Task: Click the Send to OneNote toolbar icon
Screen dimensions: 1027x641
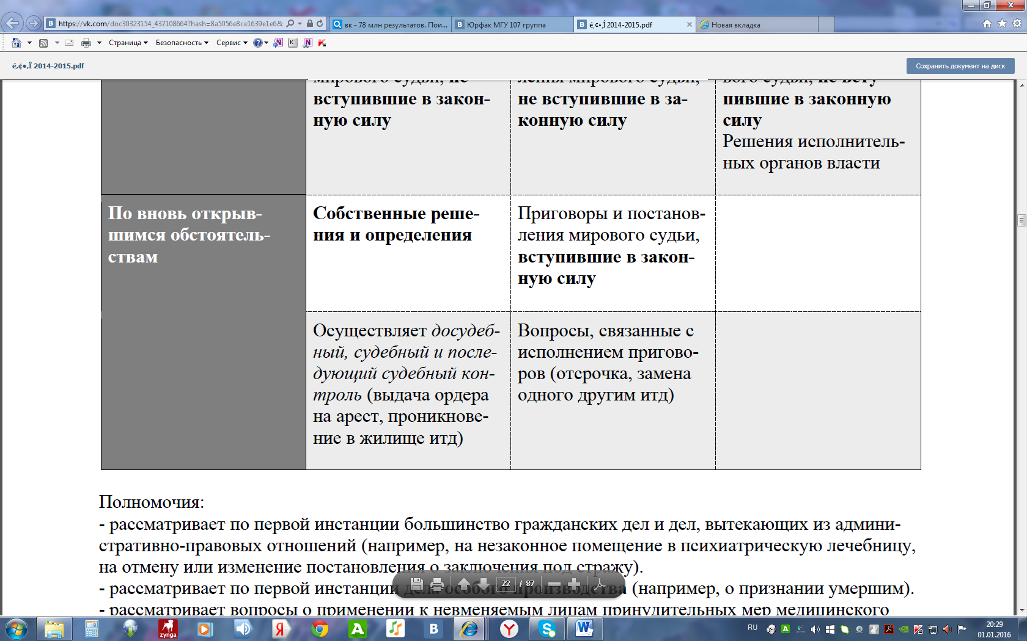Action: pyautogui.click(x=278, y=43)
